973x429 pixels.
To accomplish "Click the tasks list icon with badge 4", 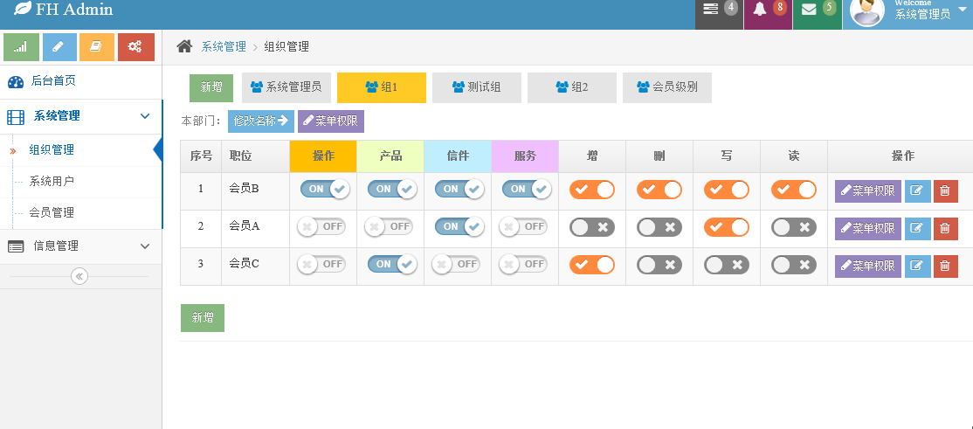I will pos(710,10).
